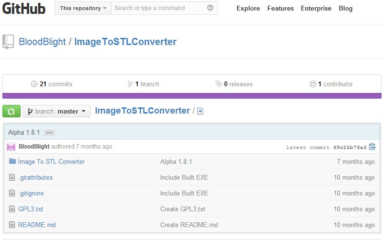View the 0 releases page
Image resolution: width=382 pixels, height=240 pixels.
(x=238, y=84)
